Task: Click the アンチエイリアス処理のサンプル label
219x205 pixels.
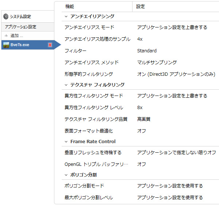Action: [97, 39]
